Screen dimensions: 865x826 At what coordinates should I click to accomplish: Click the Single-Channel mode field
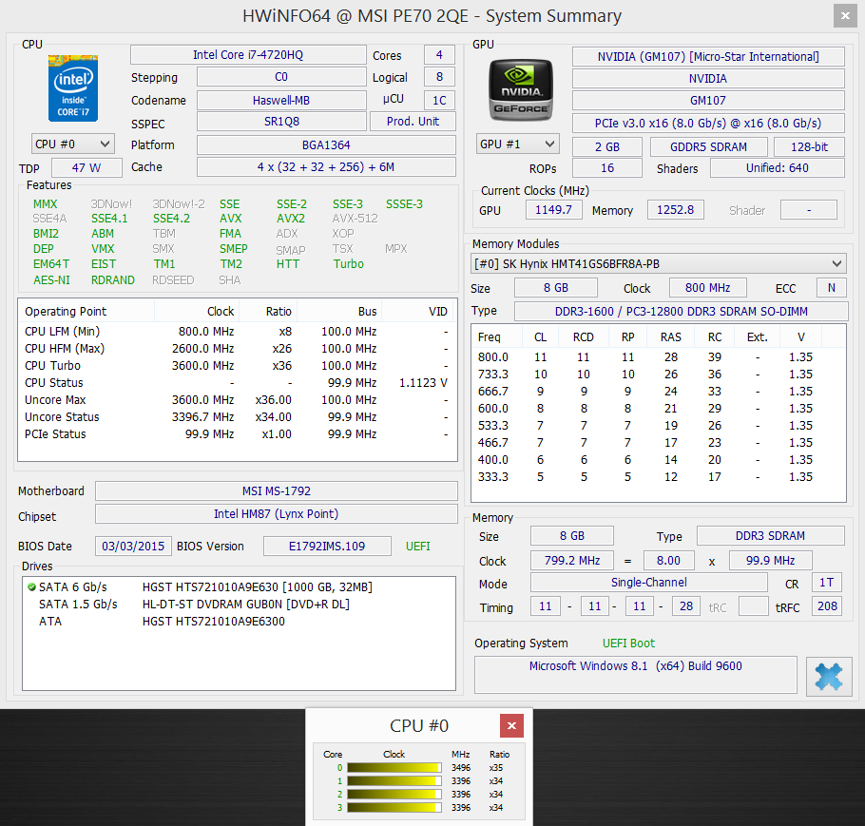click(x=648, y=582)
